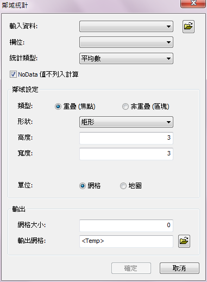Click the 鄰域統計 title bar
This screenshot has width=207, height=282.
pos(91,5)
